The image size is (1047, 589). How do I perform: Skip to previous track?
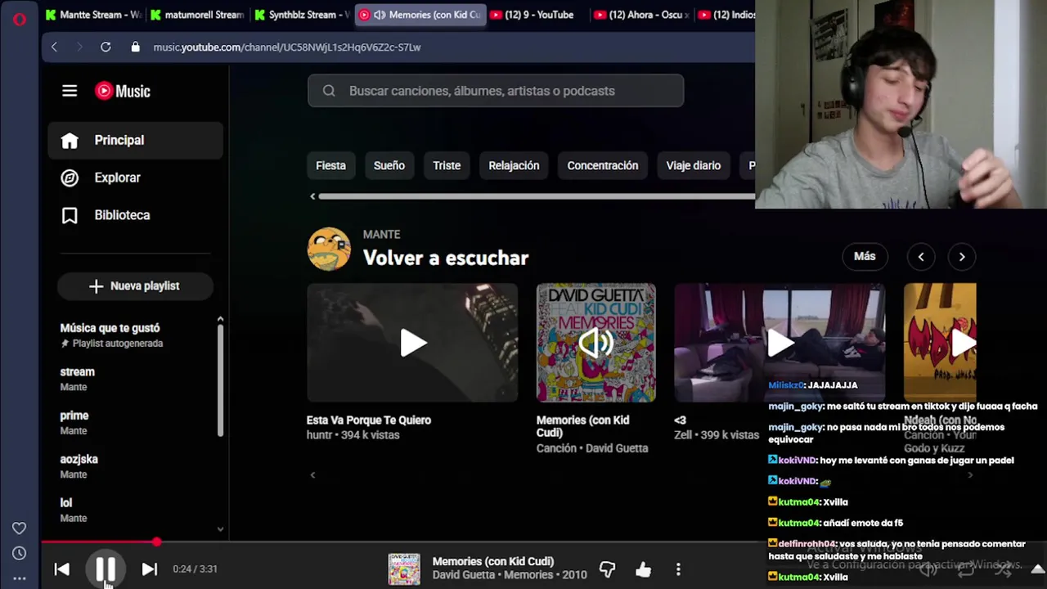(62, 569)
